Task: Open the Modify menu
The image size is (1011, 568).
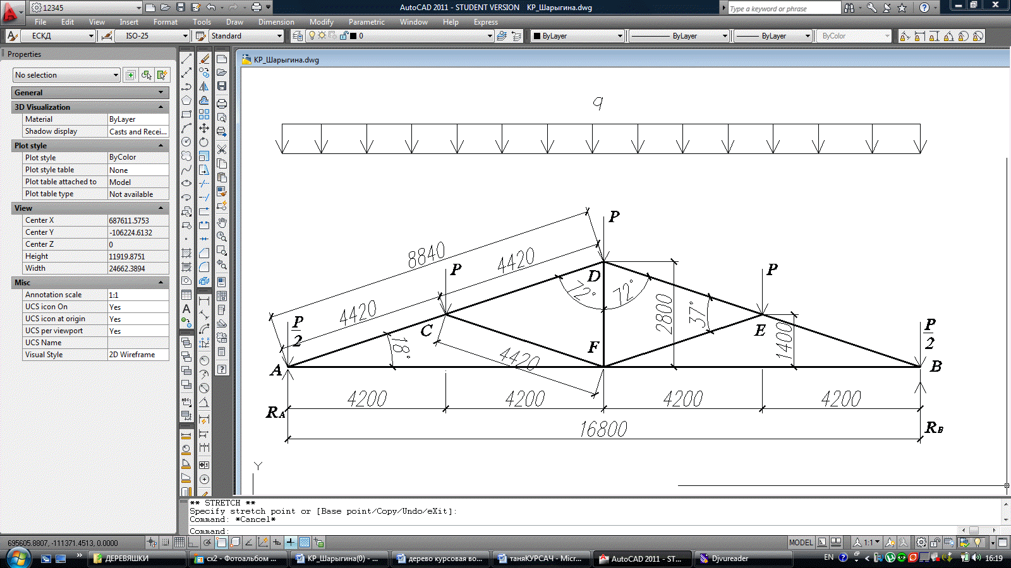Action: coord(321,22)
